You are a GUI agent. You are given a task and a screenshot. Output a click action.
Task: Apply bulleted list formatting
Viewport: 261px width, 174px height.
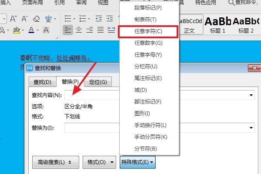point(68,18)
